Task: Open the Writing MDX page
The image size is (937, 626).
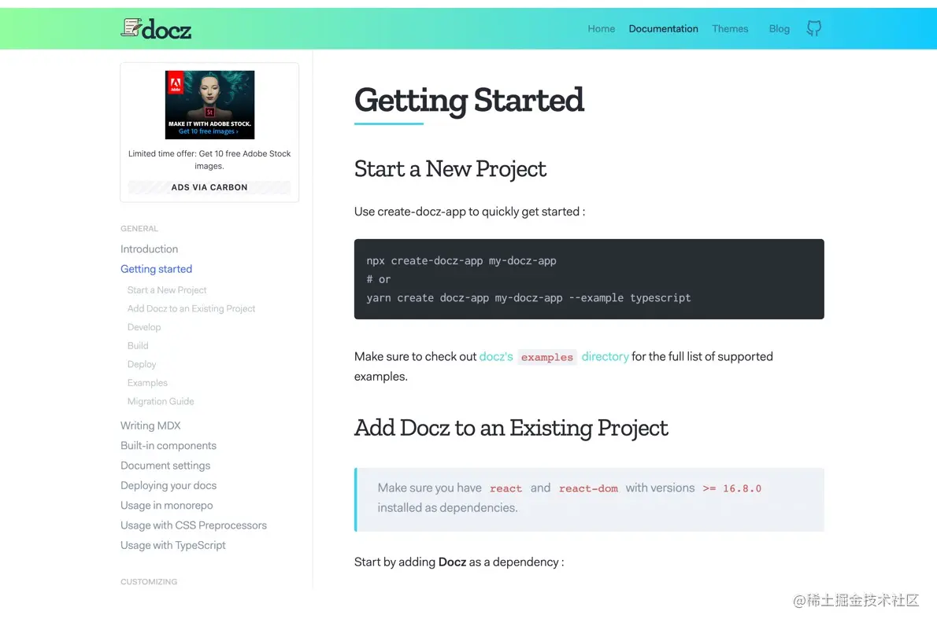Action: pos(150,425)
